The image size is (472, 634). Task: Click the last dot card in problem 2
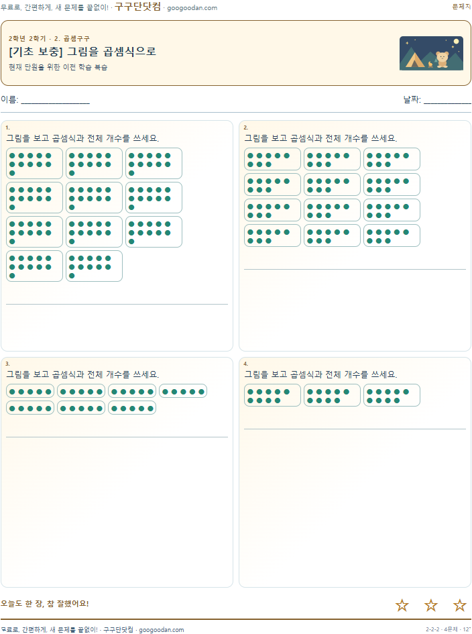392,235
